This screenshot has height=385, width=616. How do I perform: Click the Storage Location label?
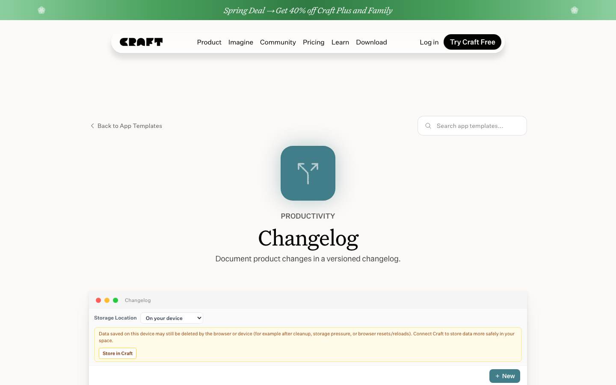[115, 318]
